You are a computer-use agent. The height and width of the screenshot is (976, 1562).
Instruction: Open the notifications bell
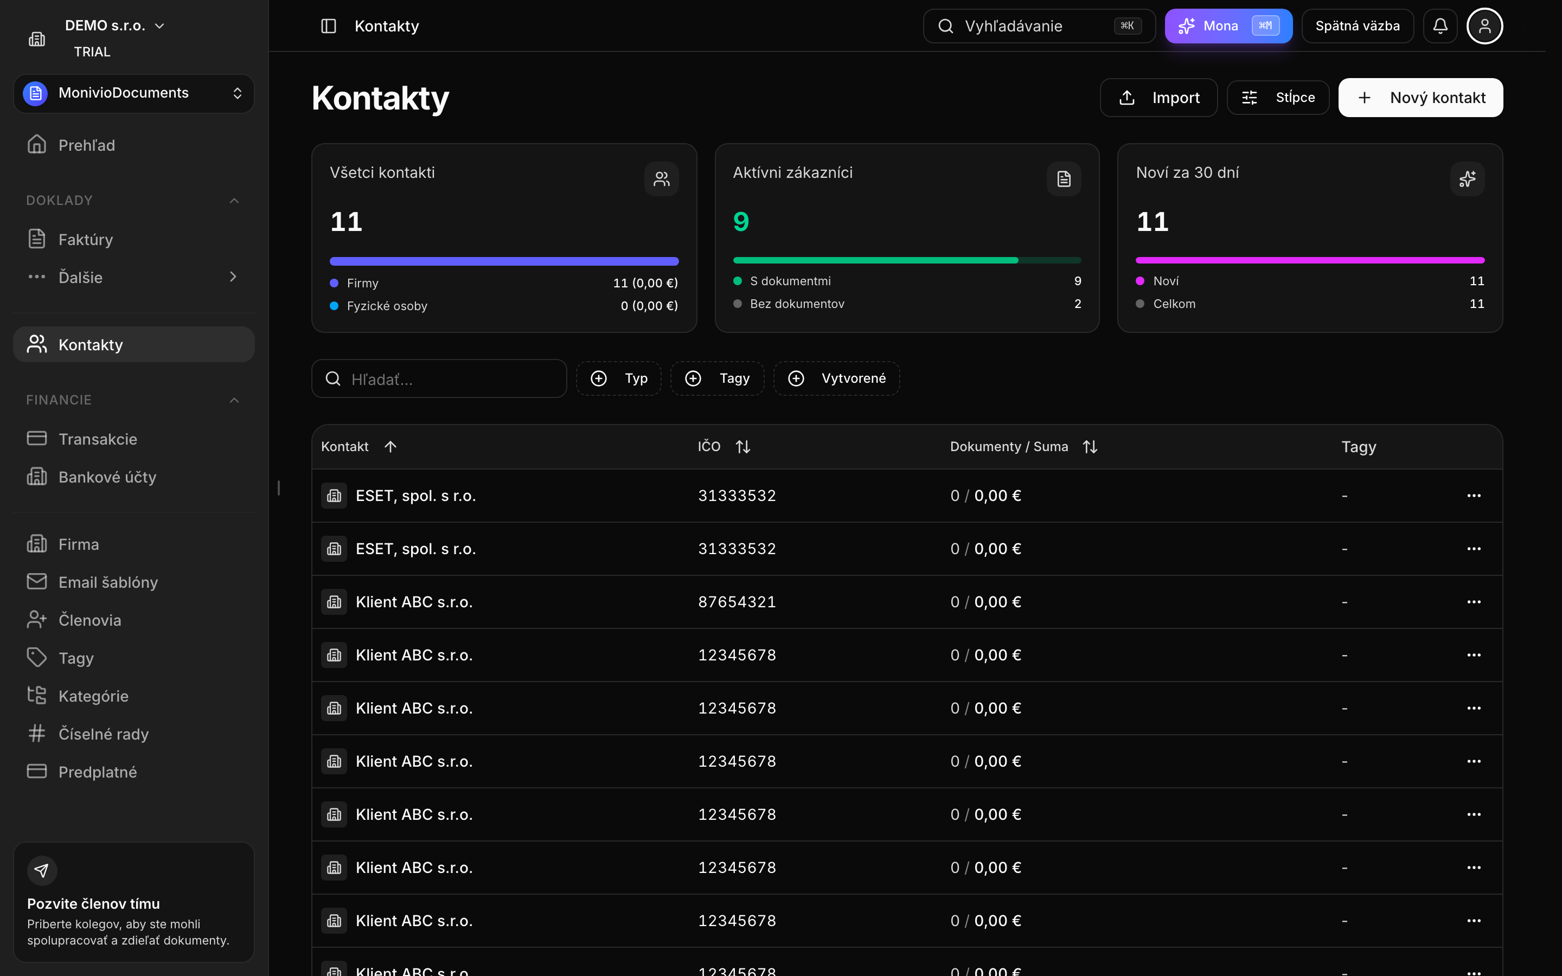tap(1440, 26)
